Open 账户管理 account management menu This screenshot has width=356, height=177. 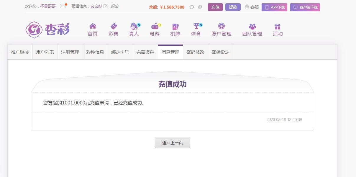point(222,29)
